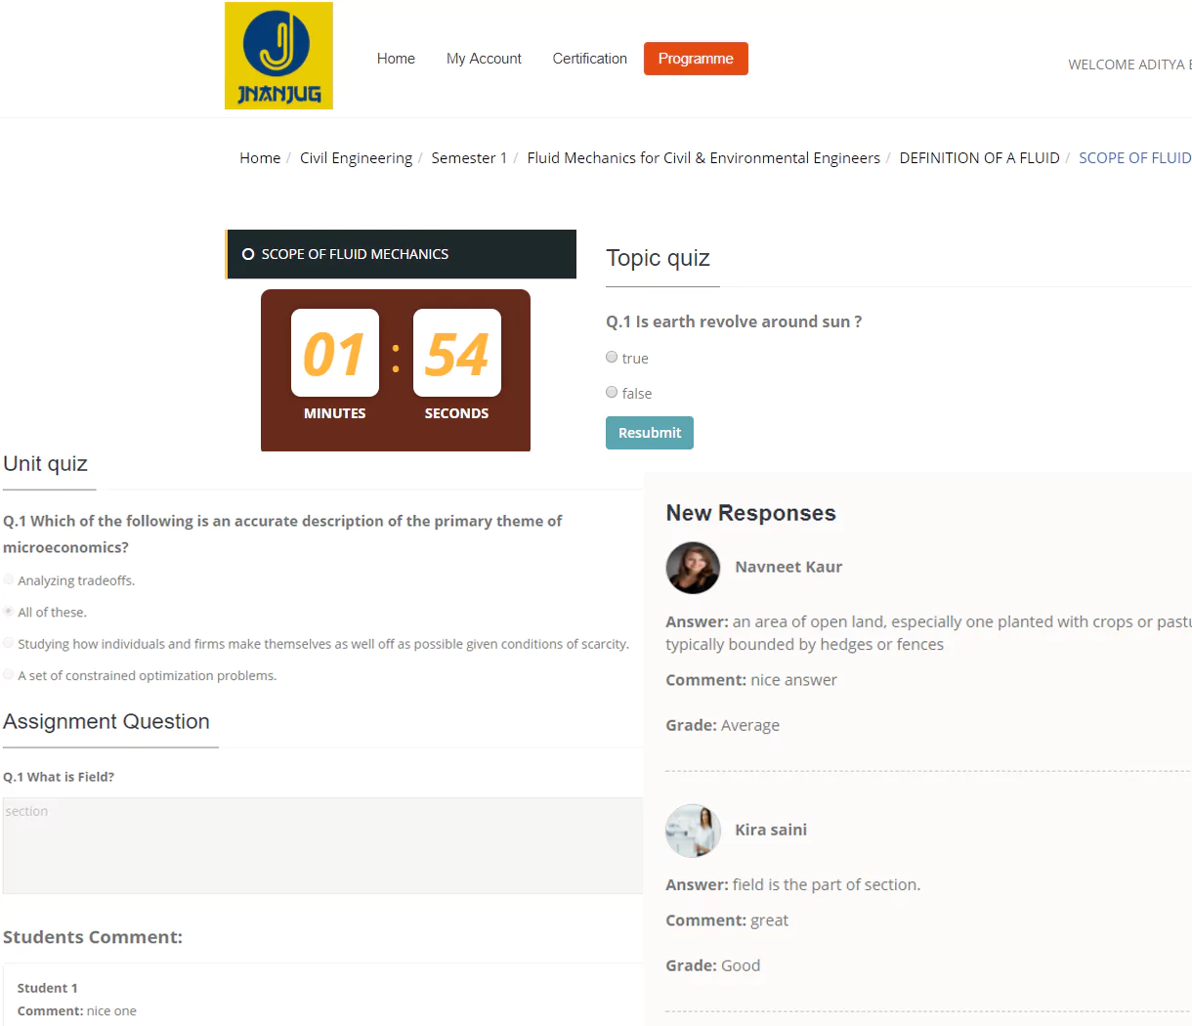Click the Navneet Kaur name
The height and width of the screenshot is (1026, 1192).
tap(788, 567)
